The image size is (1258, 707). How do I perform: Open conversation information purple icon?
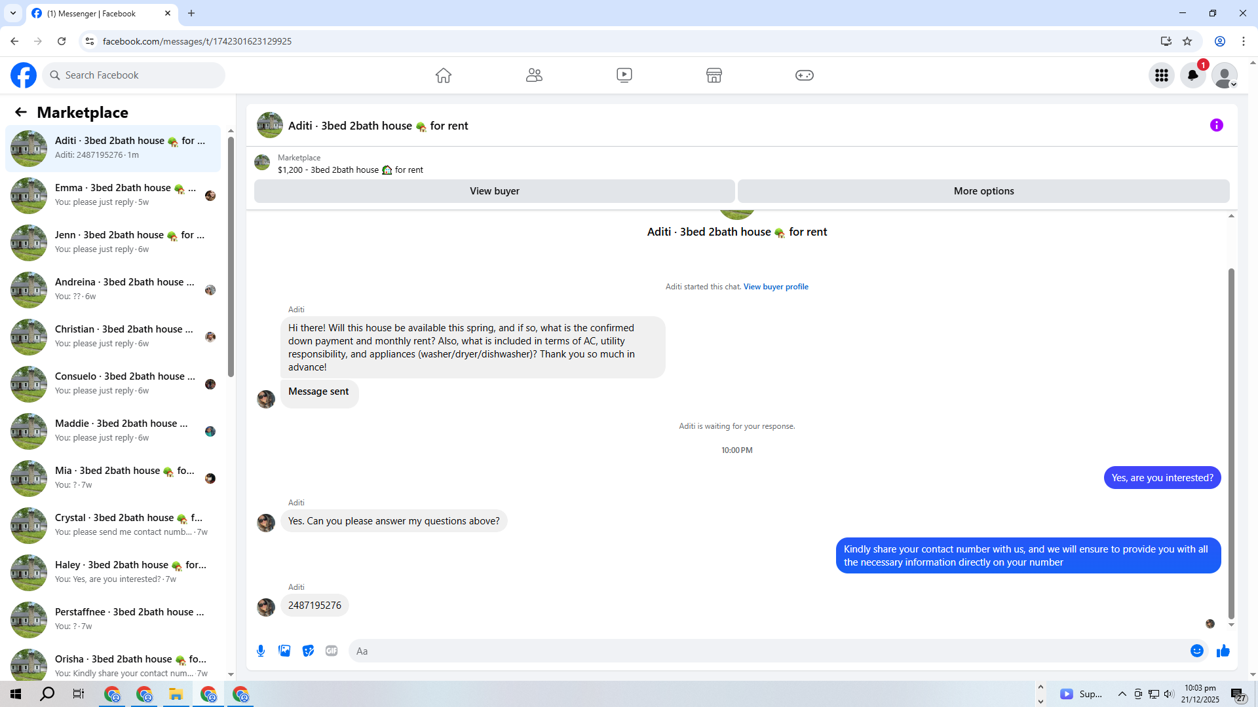[1217, 125]
